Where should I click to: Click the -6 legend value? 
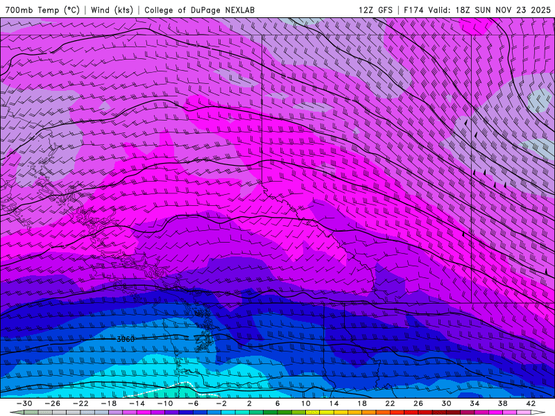[194, 404]
